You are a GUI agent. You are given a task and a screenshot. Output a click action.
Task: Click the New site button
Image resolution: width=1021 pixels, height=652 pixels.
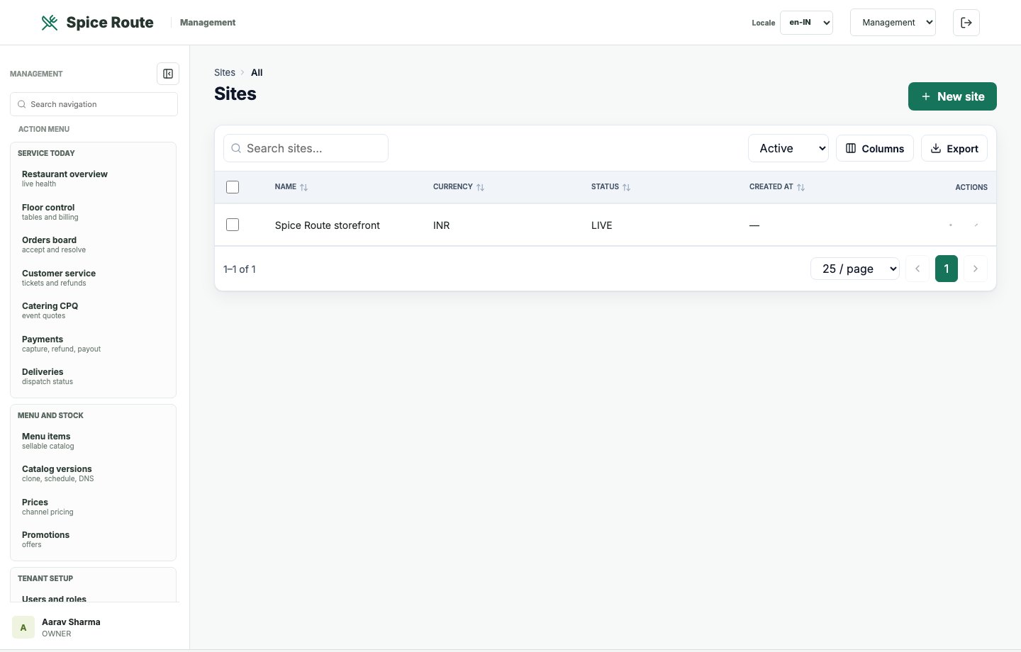[x=952, y=96]
